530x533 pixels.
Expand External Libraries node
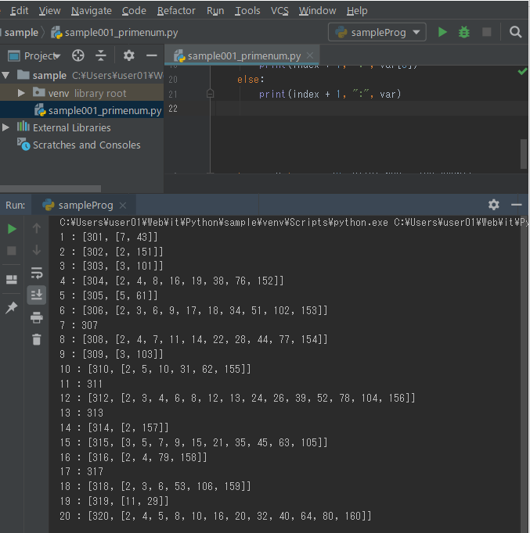(x=6, y=127)
